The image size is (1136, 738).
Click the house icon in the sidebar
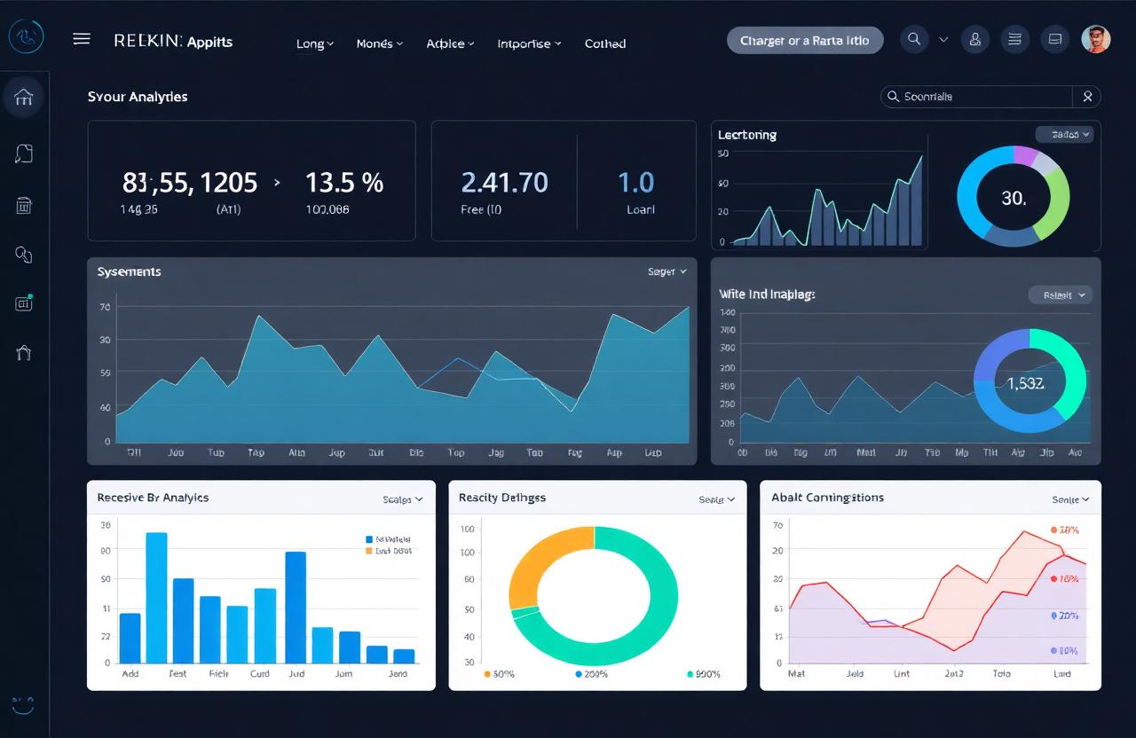tap(24, 352)
